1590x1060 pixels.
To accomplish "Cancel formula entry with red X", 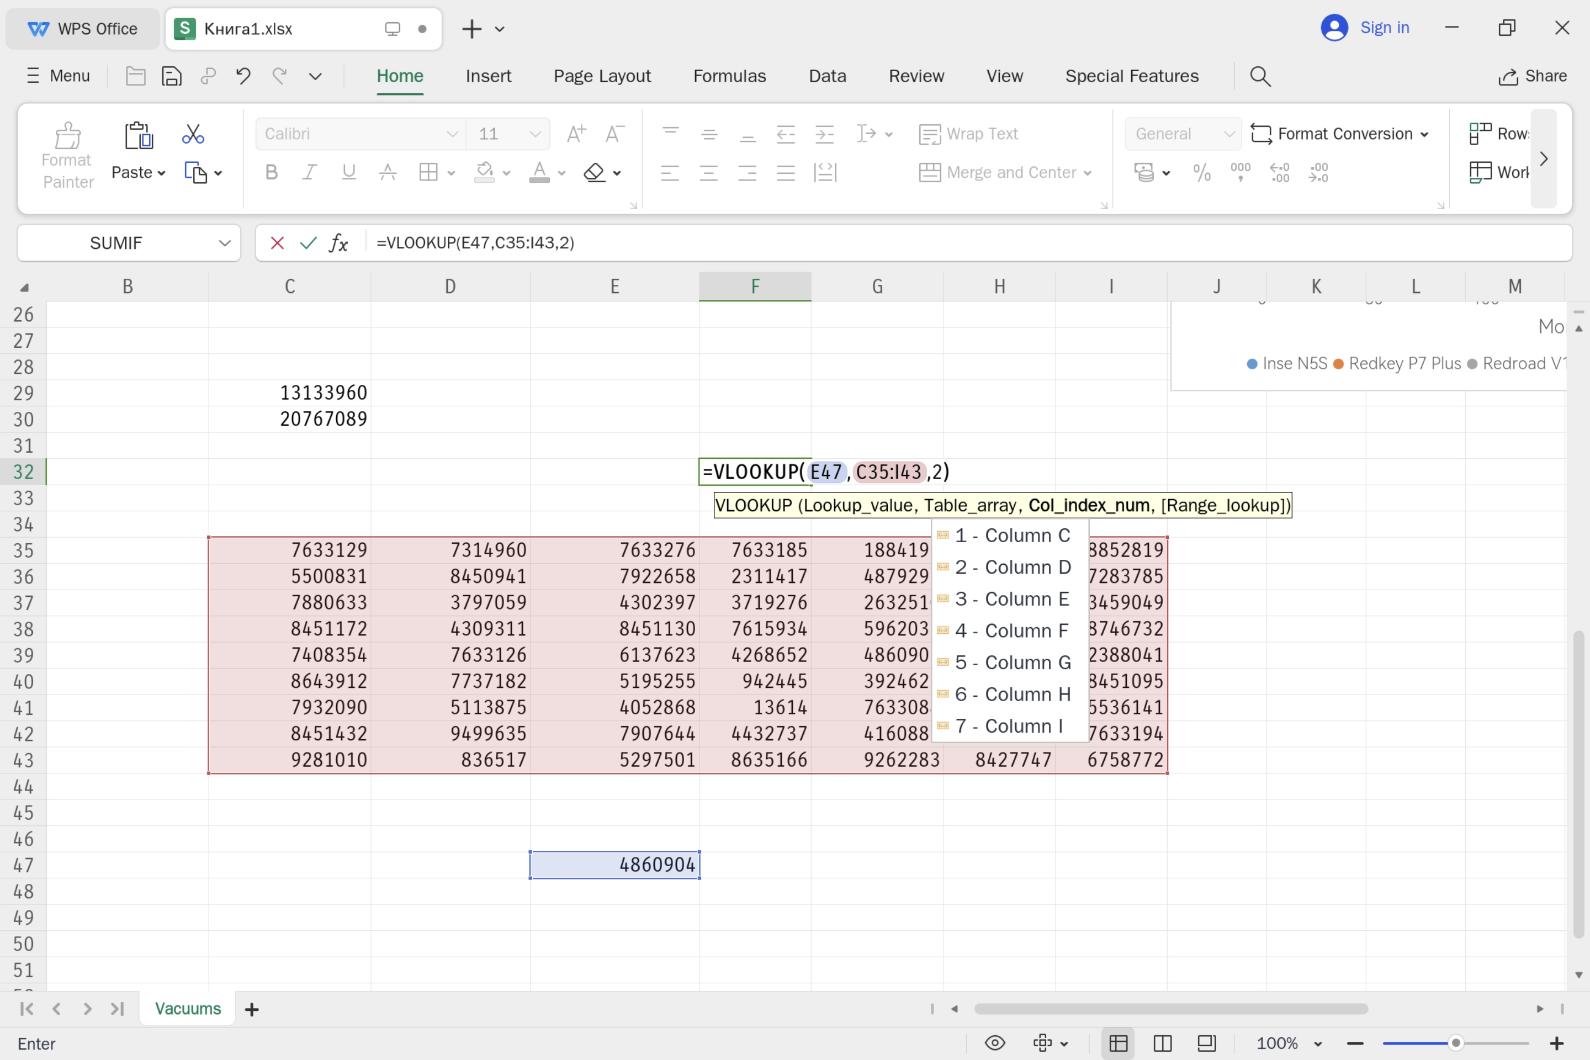I will click(x=277, y=243).
